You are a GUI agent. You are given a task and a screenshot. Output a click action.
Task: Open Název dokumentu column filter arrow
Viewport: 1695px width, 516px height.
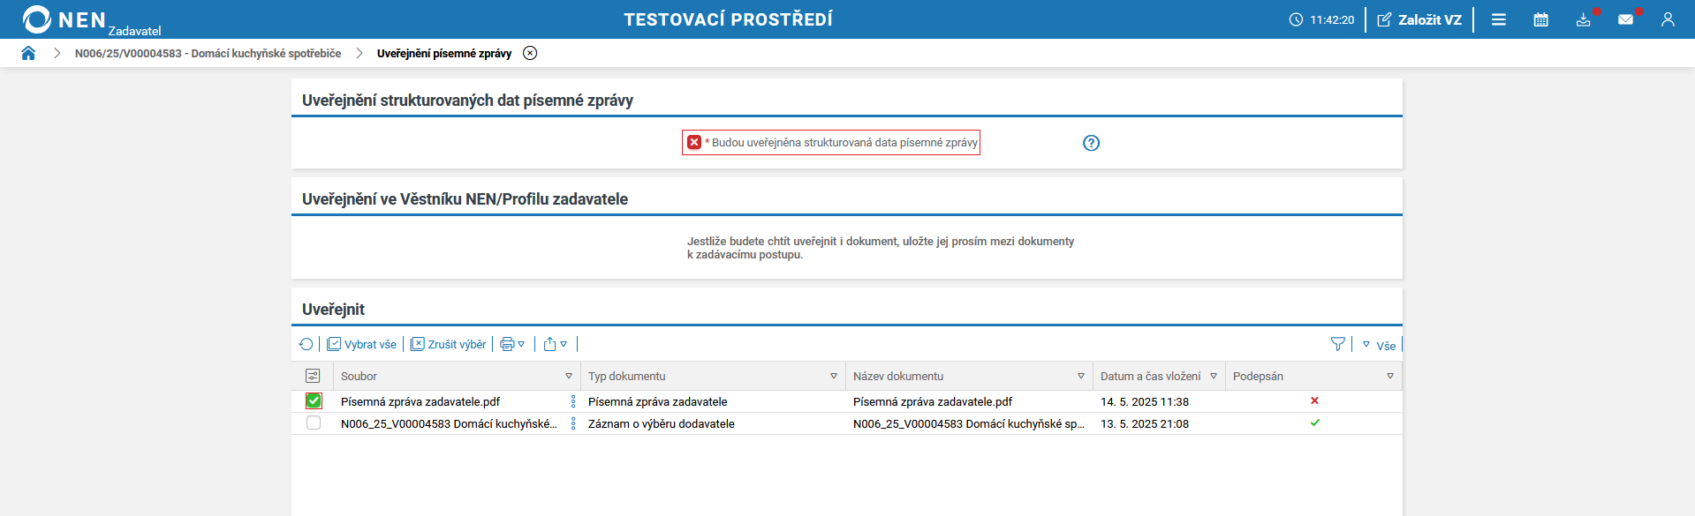coord(1081,376)
